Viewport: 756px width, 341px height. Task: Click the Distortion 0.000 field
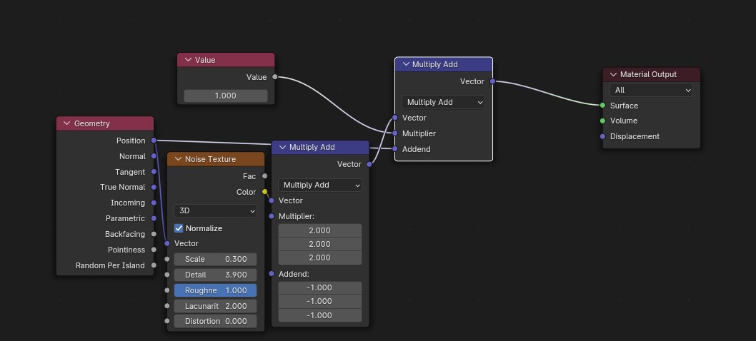click(x=215, y=321)
